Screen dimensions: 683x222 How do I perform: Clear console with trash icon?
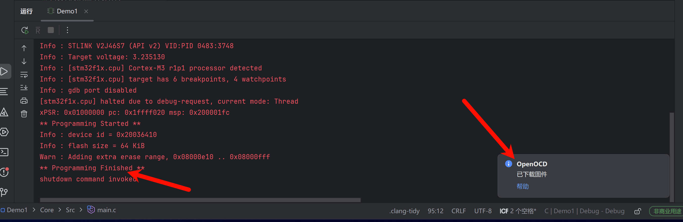pos(24,114)
